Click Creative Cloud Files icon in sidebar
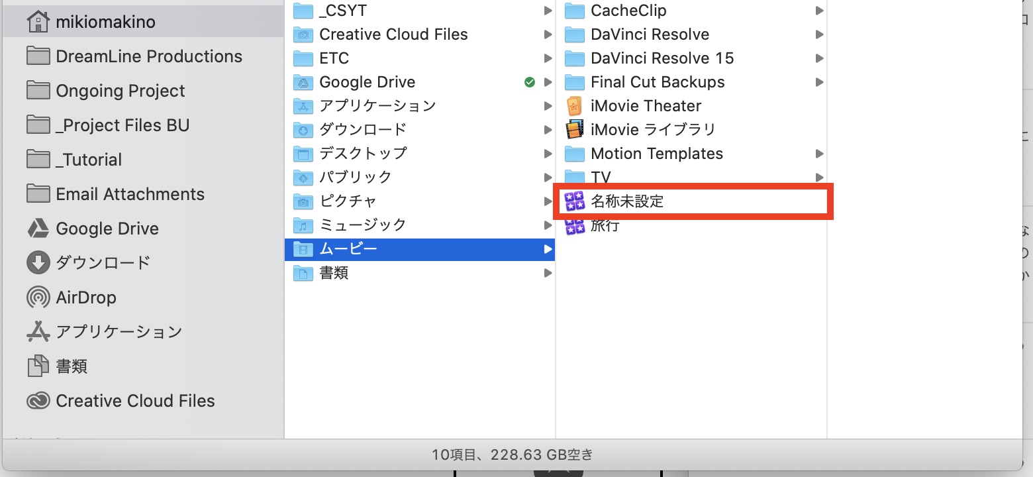Image resolution: width=1033 pixels, height=477 pixels. [38, 401]
